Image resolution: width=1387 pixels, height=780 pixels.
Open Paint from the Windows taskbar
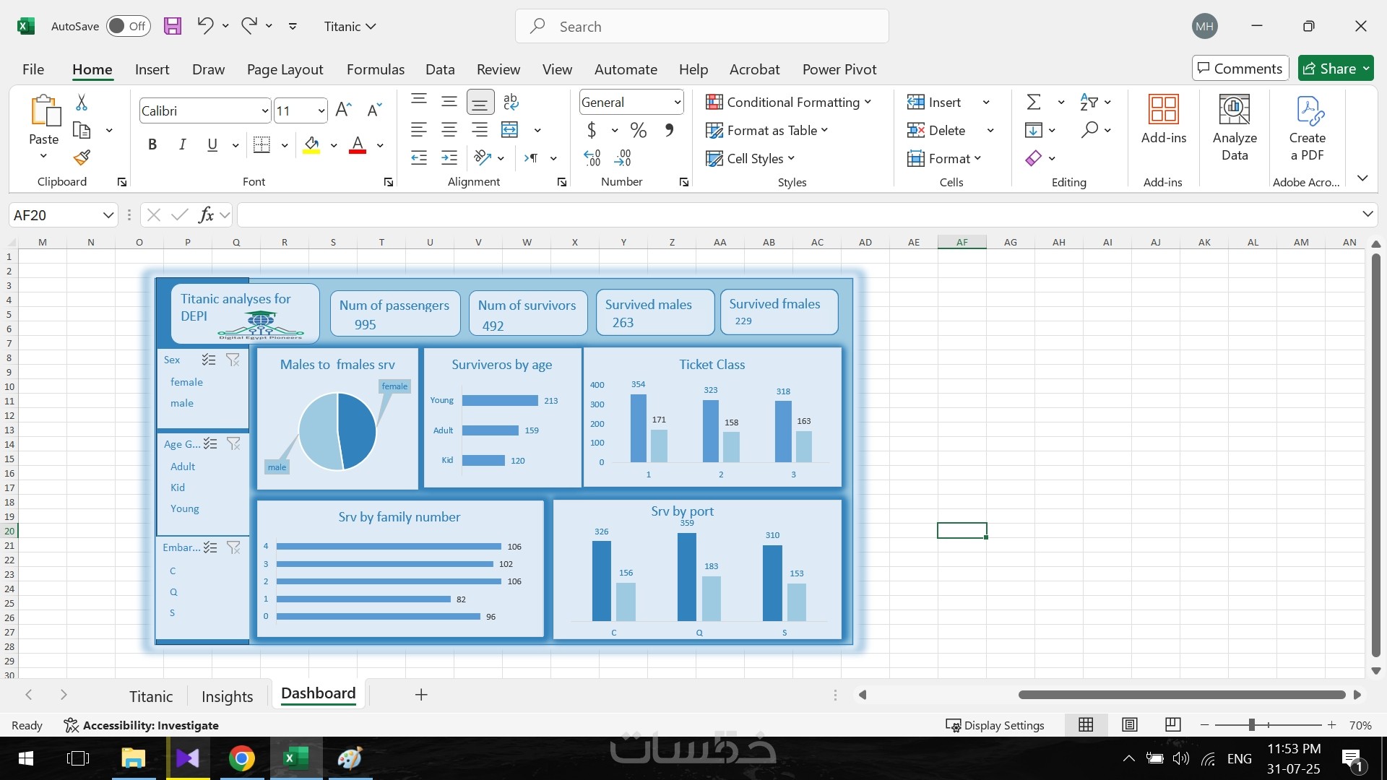pyautogui.click(x=350, y=758)
